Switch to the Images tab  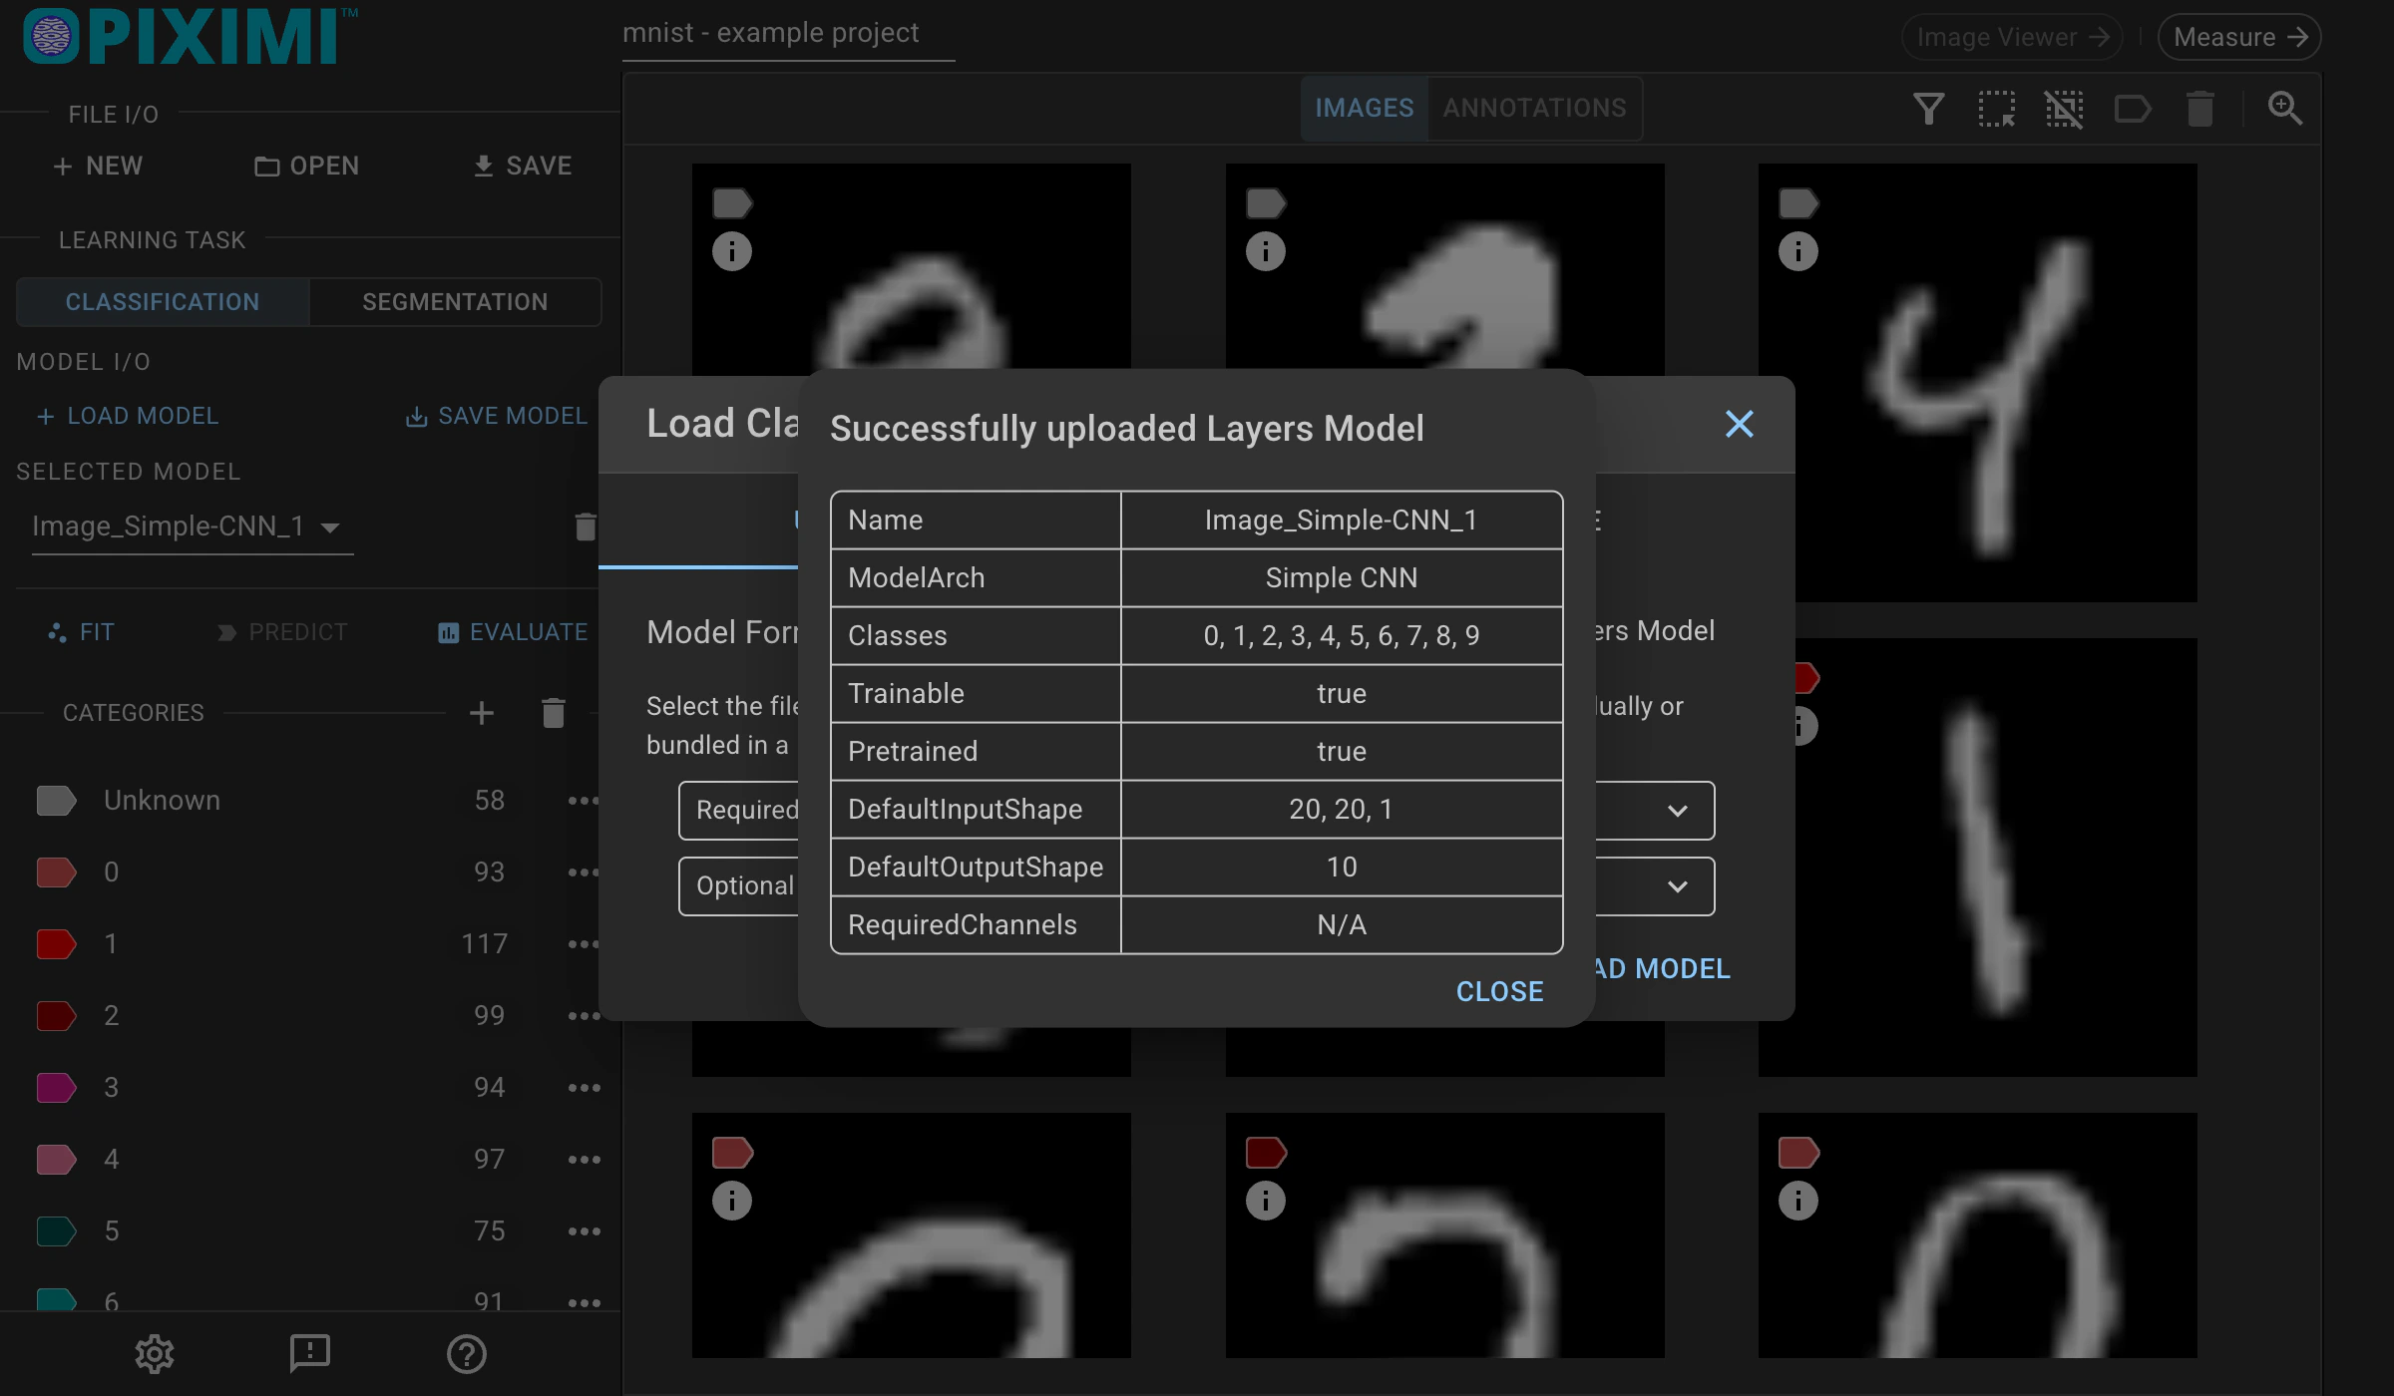coord(1364,108)
